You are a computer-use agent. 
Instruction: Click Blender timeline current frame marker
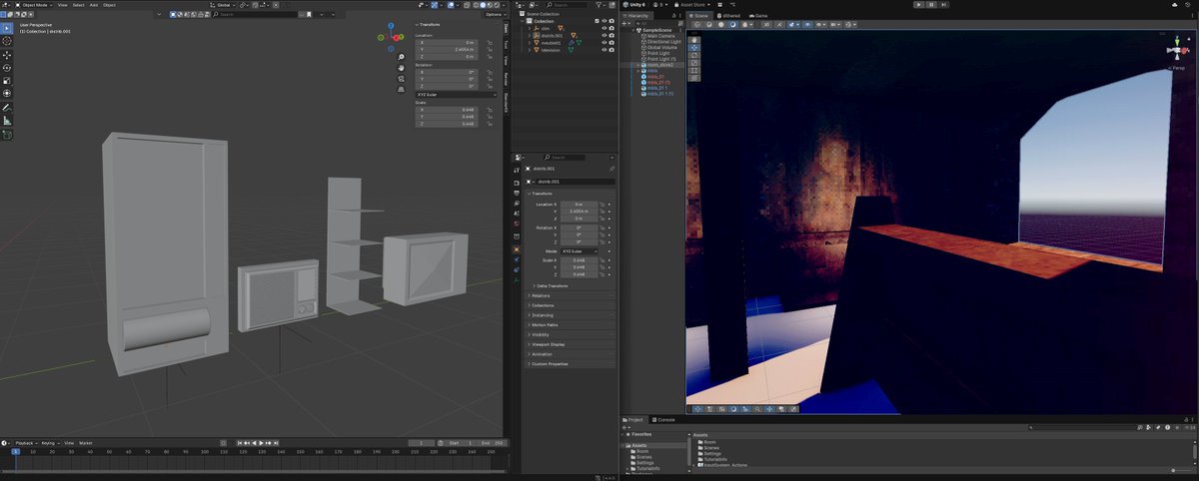pos(15,452)
